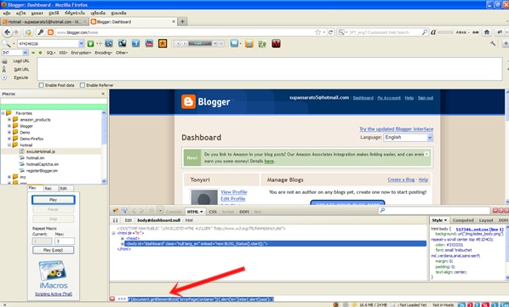Click the Play (Loop) button

tap(54, 250)
